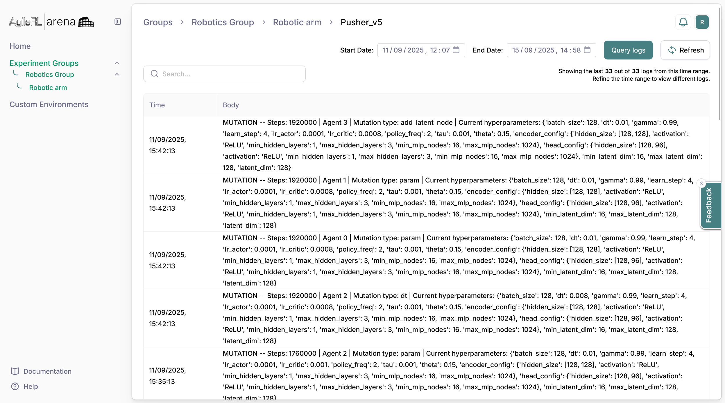Viewport: 725px width, 403px height.
Task: Open the Robotics Group breadcrumb link
Action: tap(223, 22)
